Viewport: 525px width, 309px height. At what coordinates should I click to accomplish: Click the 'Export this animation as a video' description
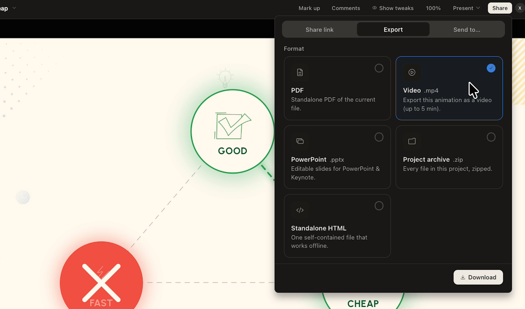pos(447,104)
